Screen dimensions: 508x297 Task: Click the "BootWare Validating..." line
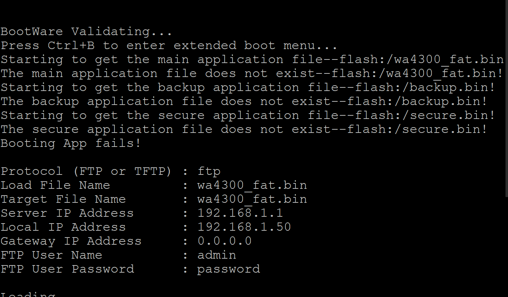point(86,32)
